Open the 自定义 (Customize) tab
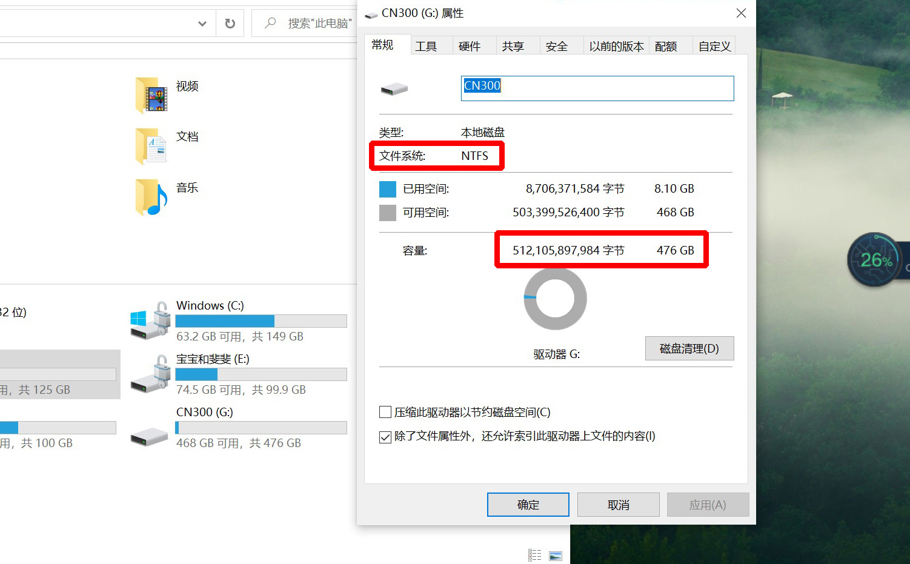The width and height of the screenshot is (910, 564). 715,46
